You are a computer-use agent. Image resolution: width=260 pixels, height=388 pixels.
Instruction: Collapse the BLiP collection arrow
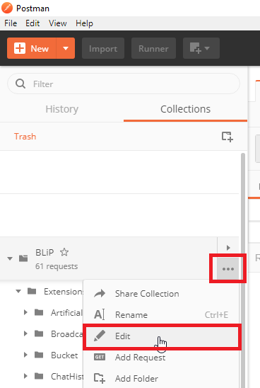[10, 258]
